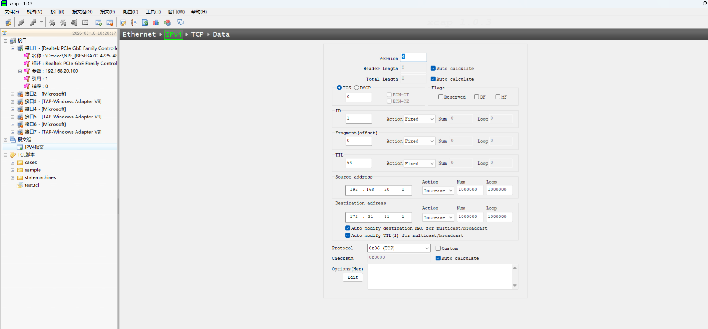
Task: Click the monitor with key toolbar icon
Action: (x=8, y=22)
